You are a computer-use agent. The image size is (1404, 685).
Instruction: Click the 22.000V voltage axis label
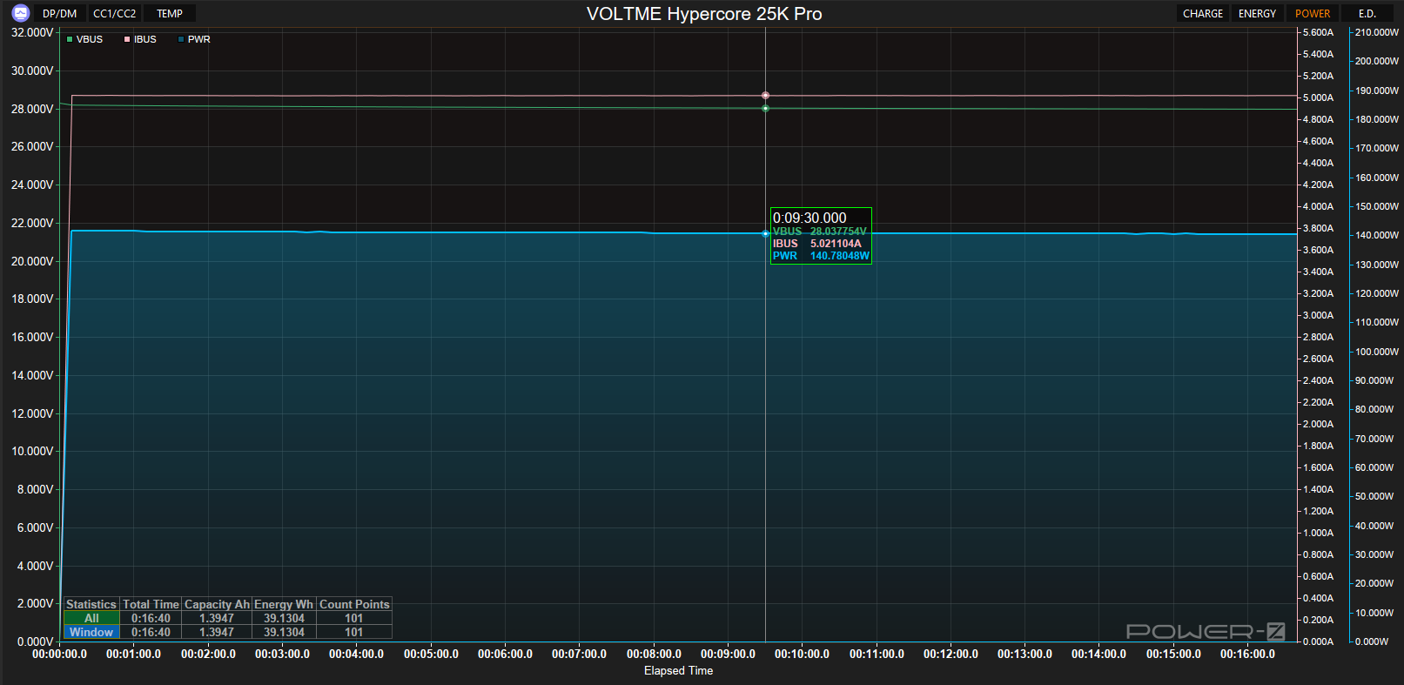pyautogui.click(x=32, y=223)
